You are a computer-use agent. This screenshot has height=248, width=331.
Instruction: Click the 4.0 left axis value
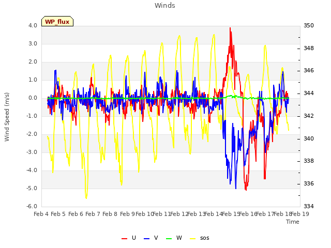(33, 25)
